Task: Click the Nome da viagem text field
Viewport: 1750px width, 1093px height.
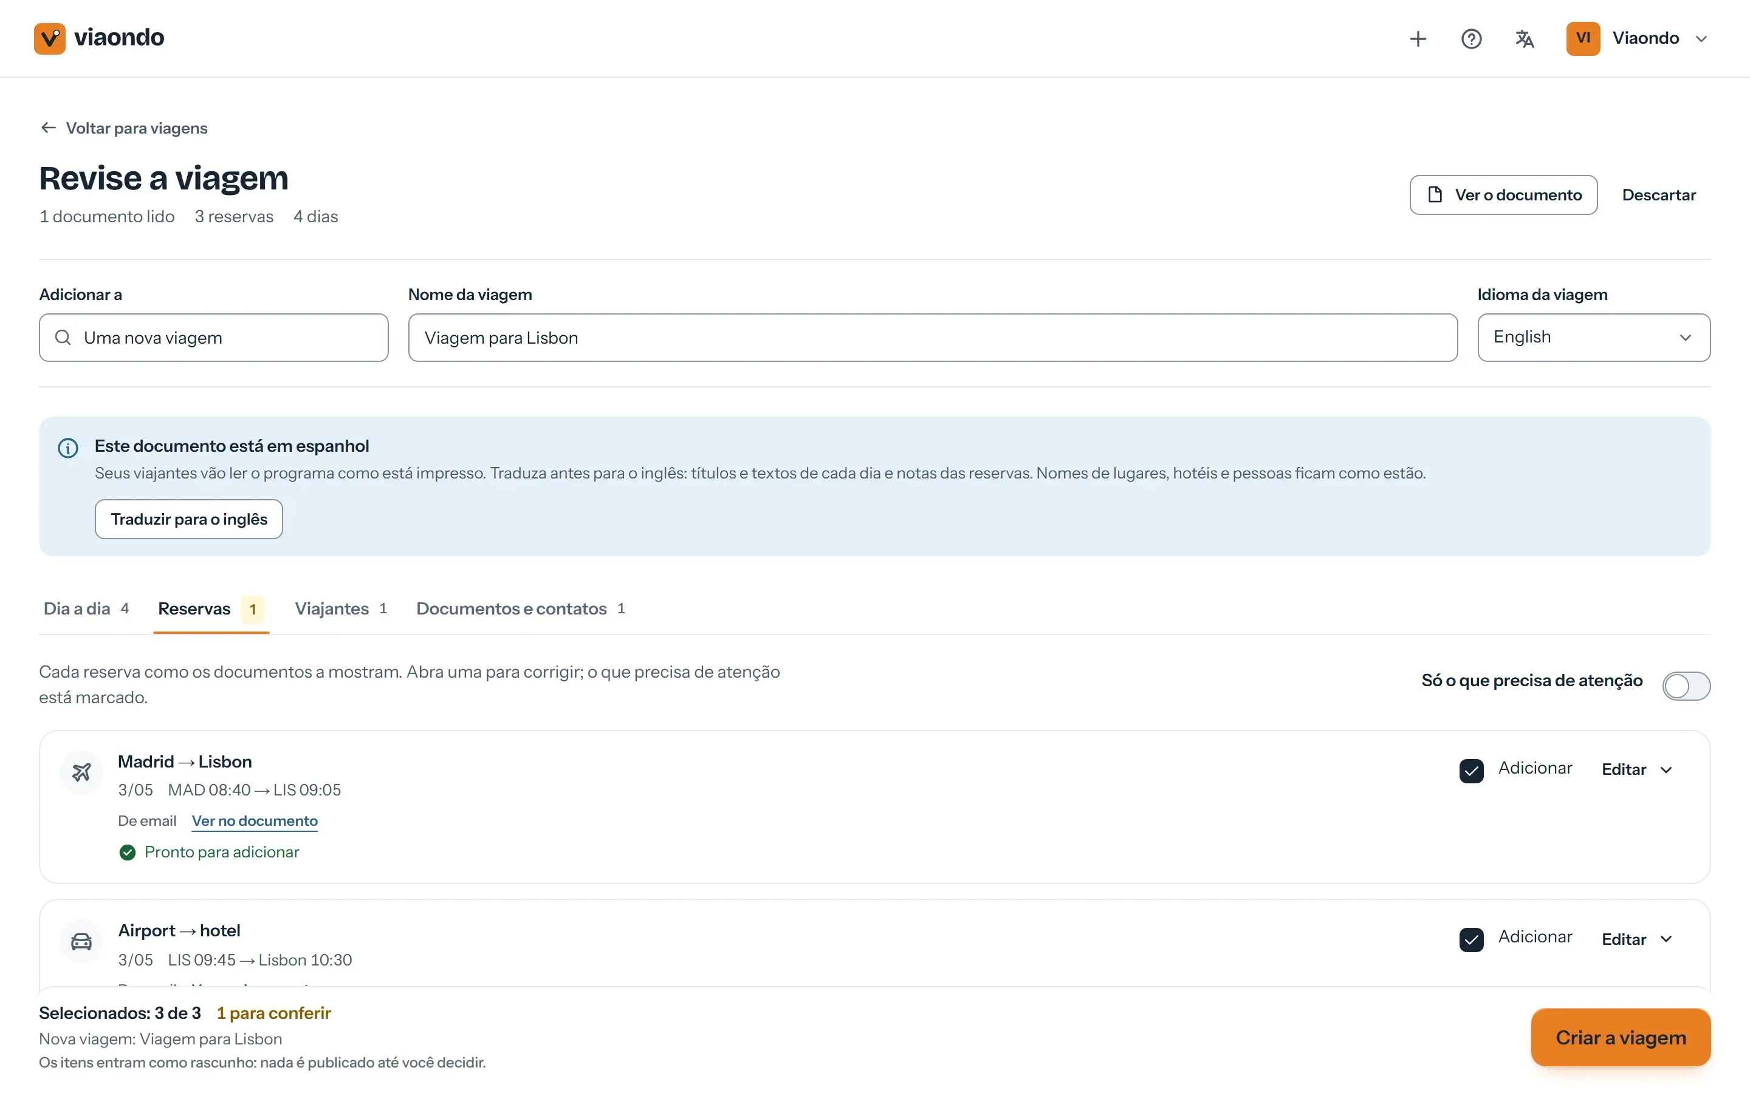Action: (x=932, y=338)
